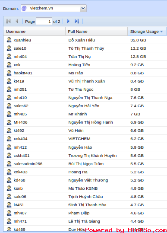Click full name Hoàng Tiến
167x233 pixels.
(x=79, y=65)
